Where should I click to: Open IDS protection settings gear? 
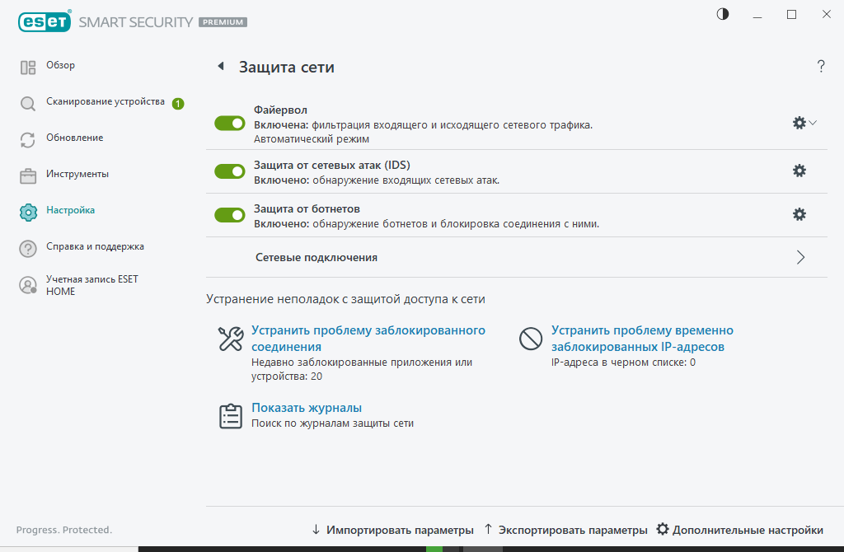click(x=799, y=171)
